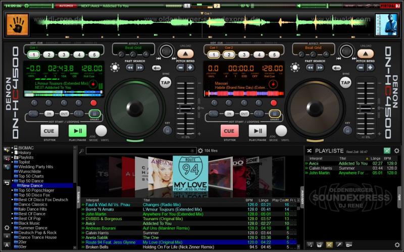Click left deck CUE button
Screen dimensions: 404x252
49,131
